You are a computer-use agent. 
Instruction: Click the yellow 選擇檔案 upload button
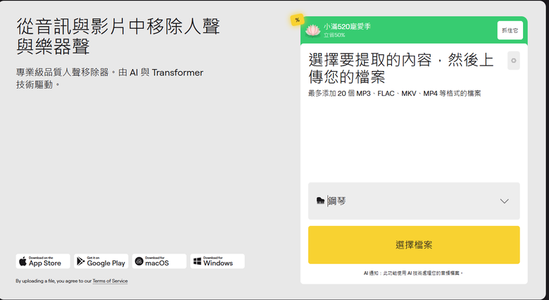[x=414, y=244]
